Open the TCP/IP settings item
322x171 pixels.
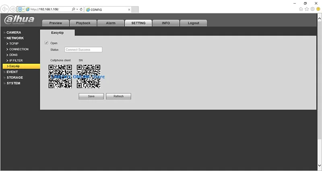[x=14, y=44]
